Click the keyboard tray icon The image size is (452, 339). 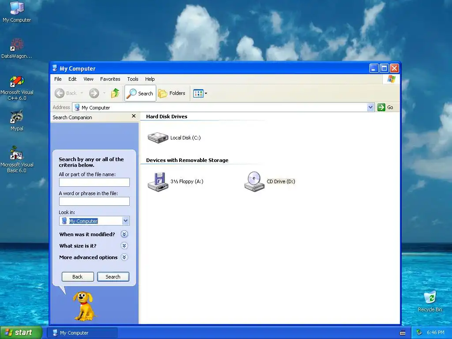403,333
